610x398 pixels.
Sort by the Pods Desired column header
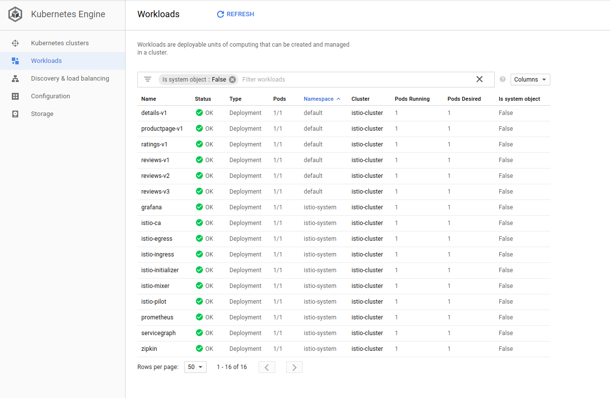[464, 99]
